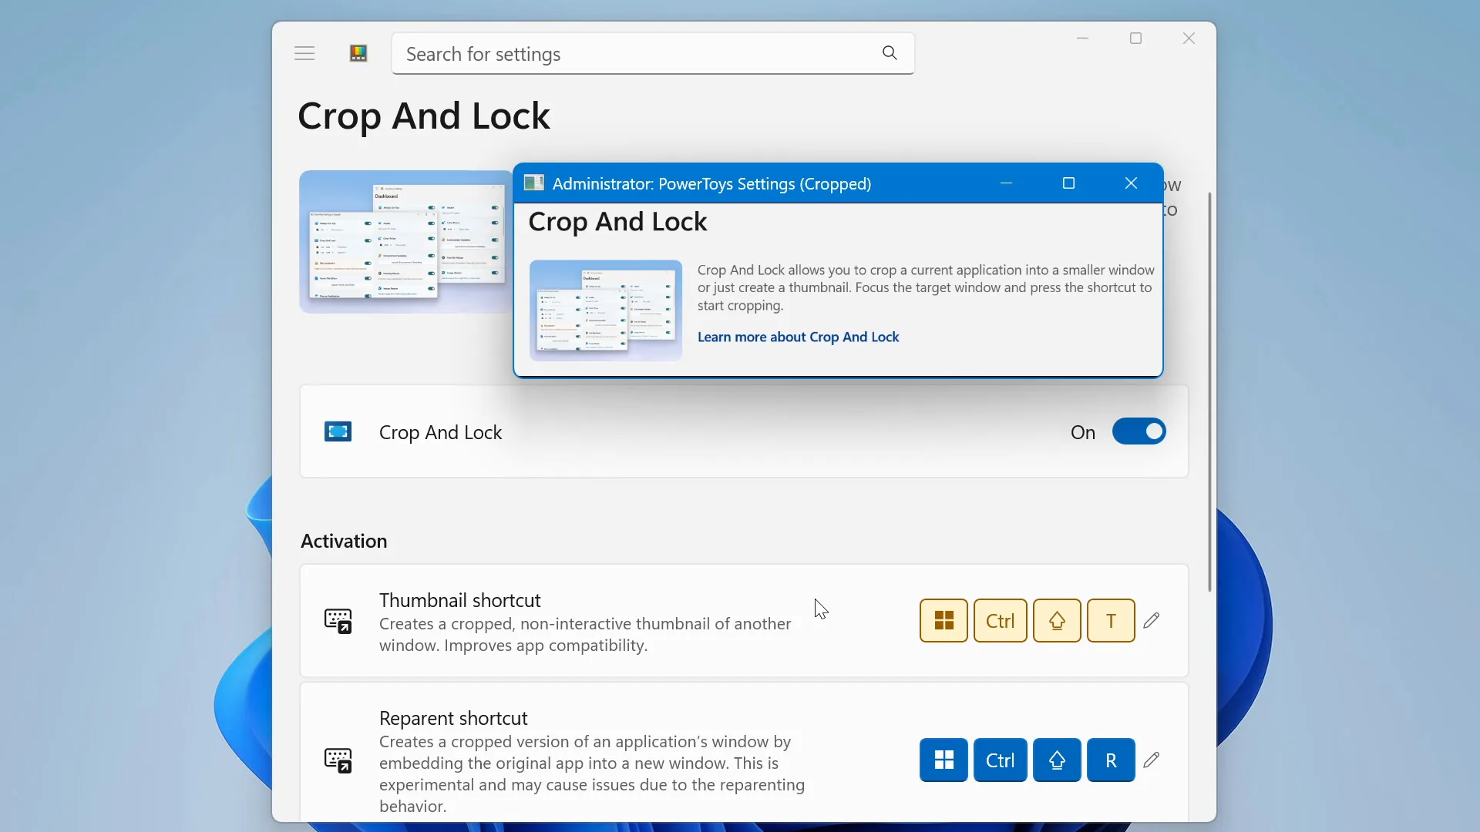Click the Ctrl key in Thumbnail shortcut

(x=1000, y=620)
